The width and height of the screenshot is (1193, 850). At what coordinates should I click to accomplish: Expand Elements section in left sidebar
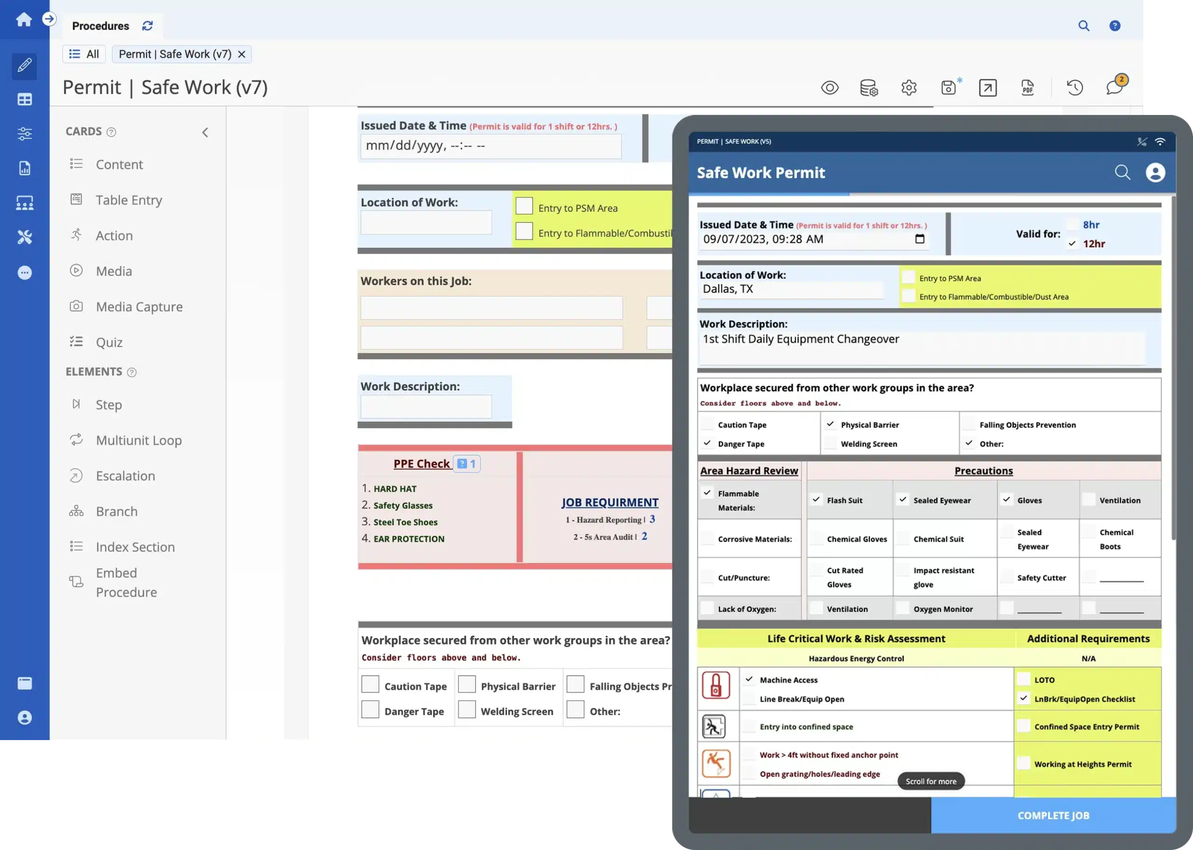(93, 372)
